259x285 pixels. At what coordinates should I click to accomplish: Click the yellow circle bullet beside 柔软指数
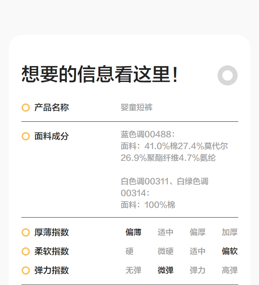(26, 251)
